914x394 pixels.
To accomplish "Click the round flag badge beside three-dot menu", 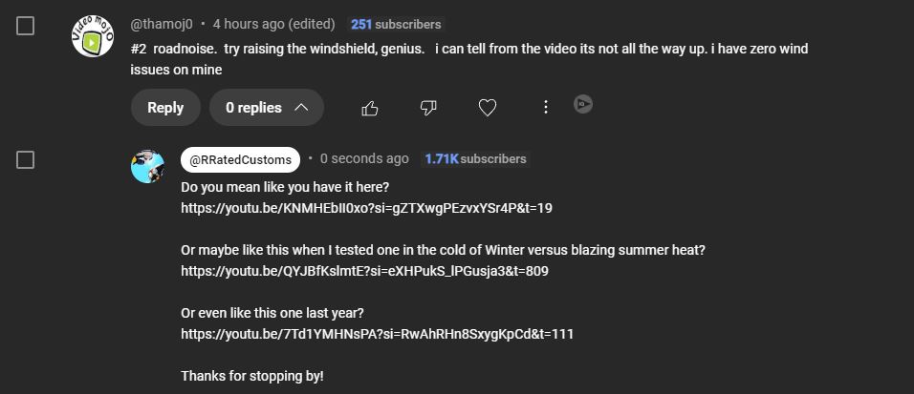I will (x=583, y=104).
